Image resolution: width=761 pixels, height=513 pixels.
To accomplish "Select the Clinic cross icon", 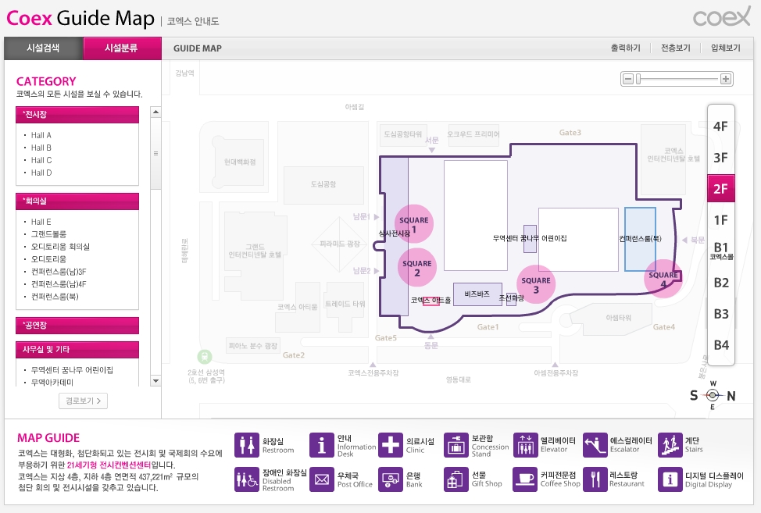I will 391,445.
